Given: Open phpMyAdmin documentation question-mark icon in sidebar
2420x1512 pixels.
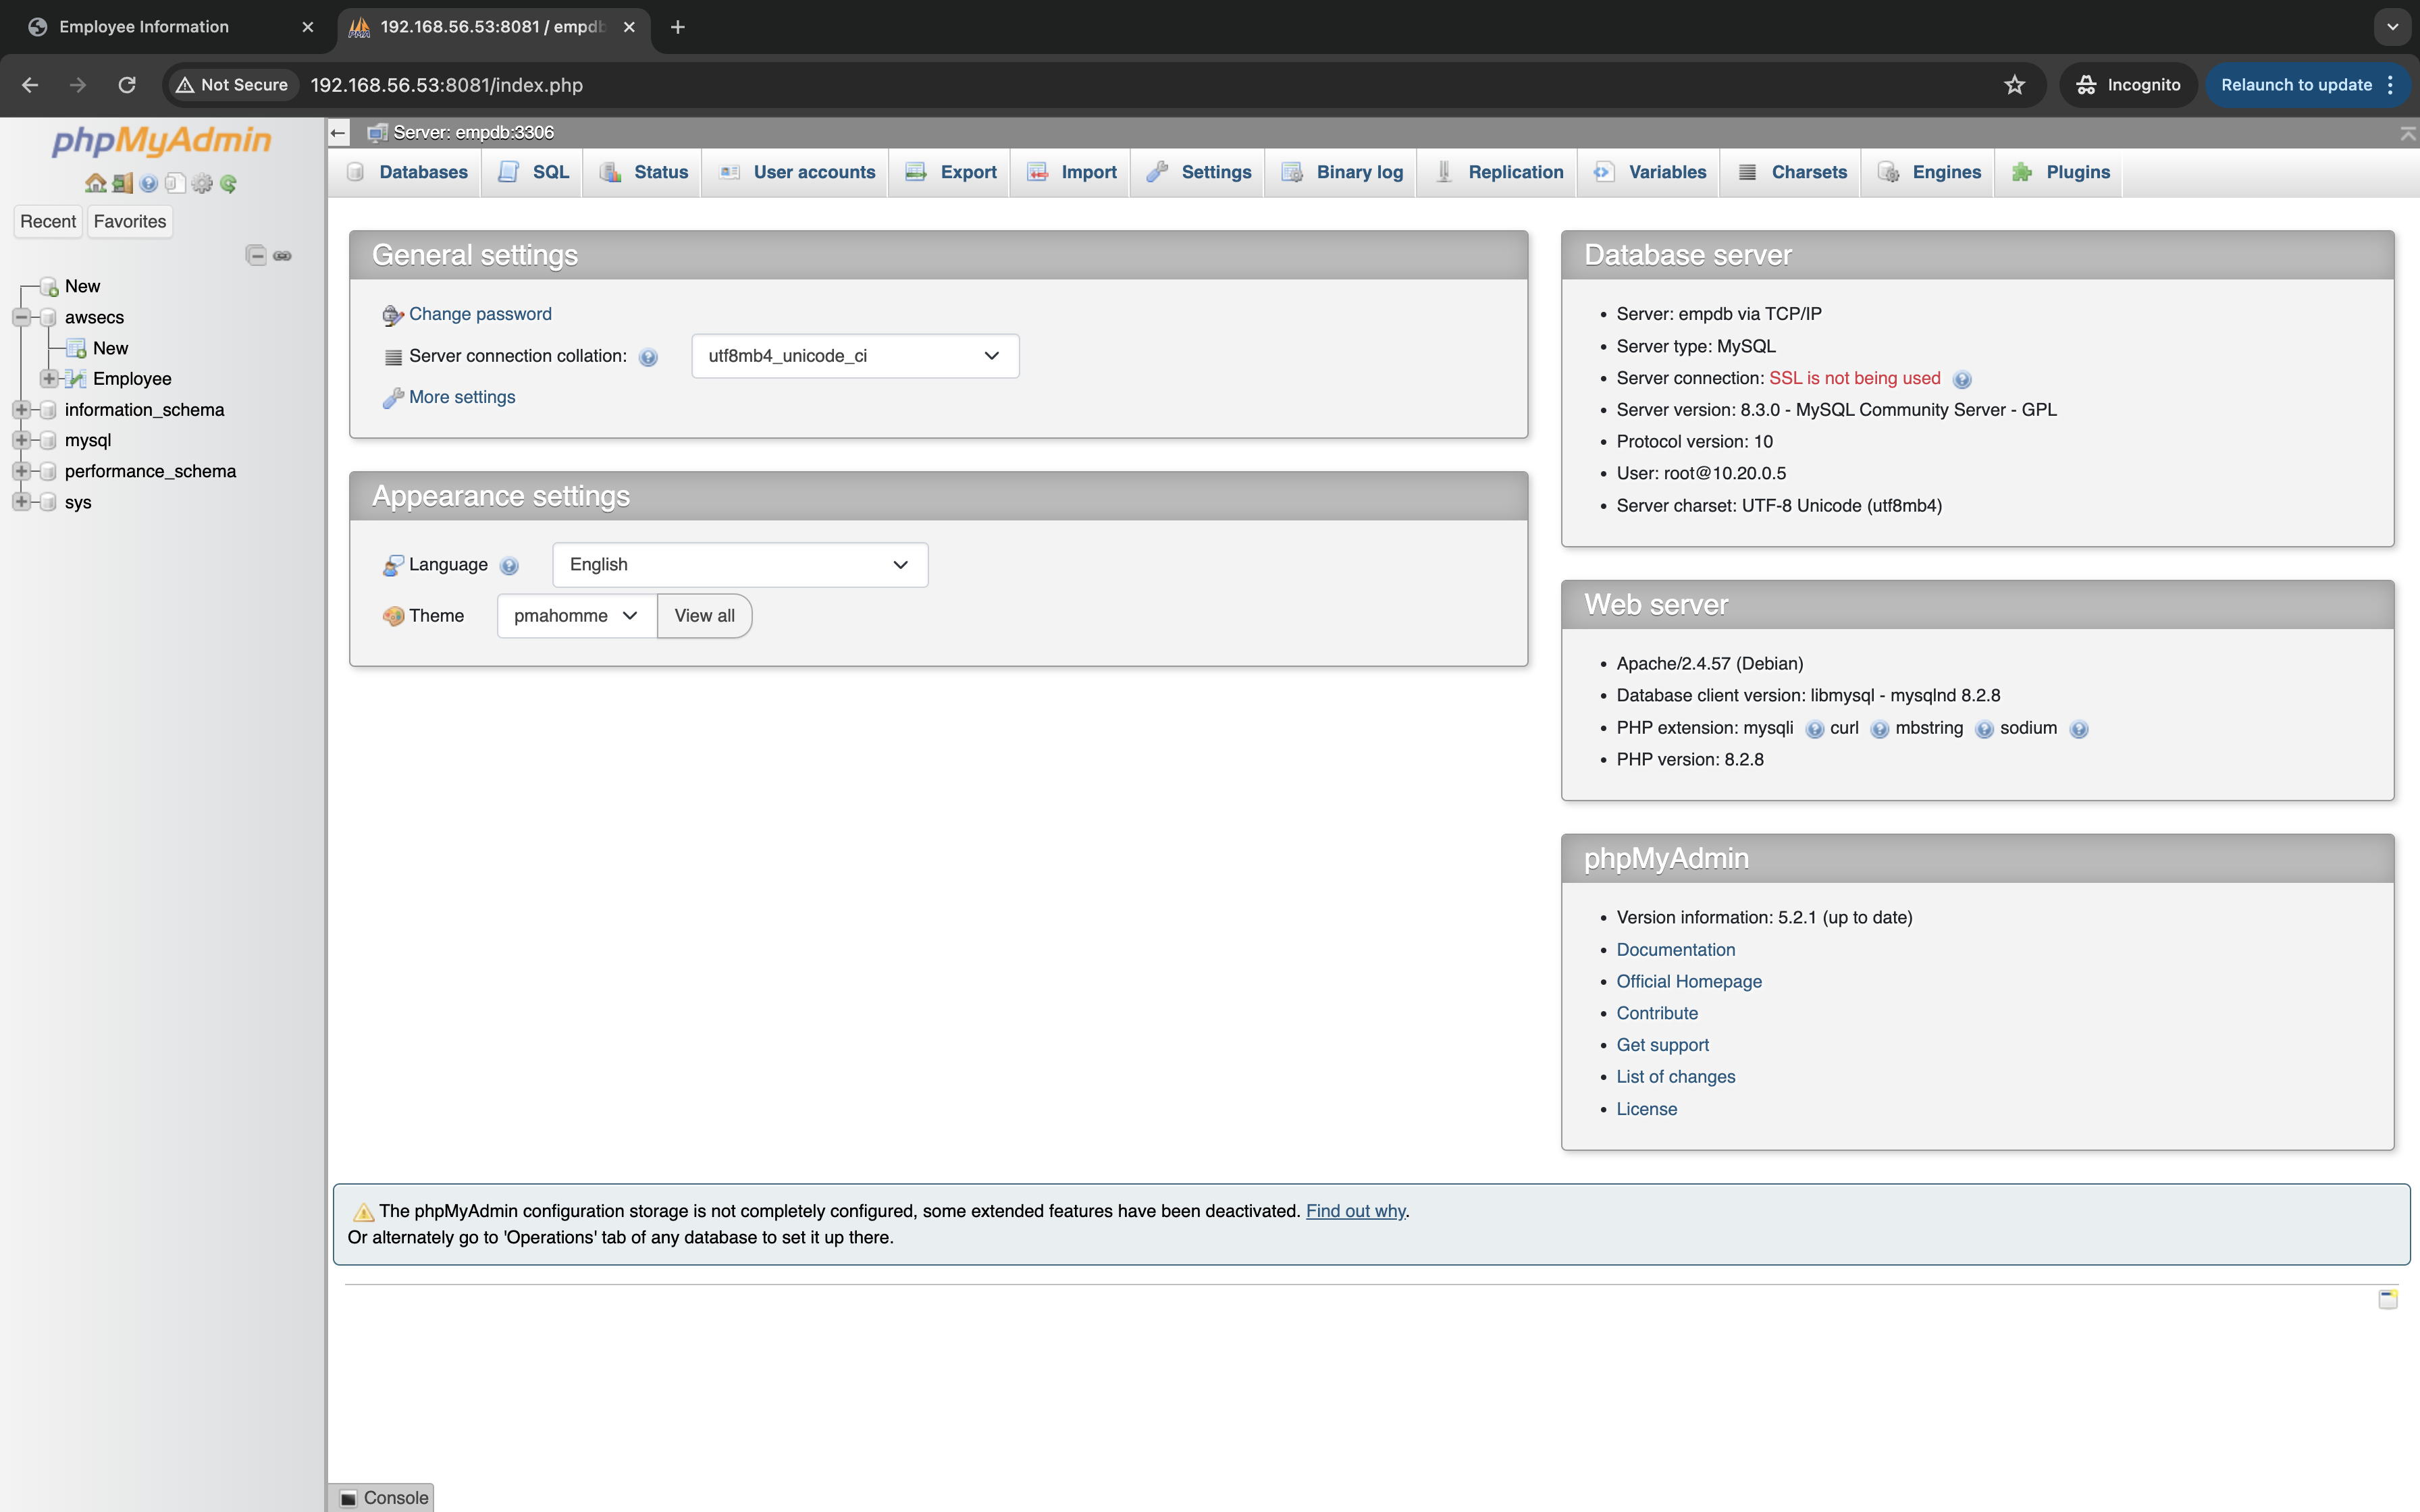Looking at the screenshot, I should [149, 183].
